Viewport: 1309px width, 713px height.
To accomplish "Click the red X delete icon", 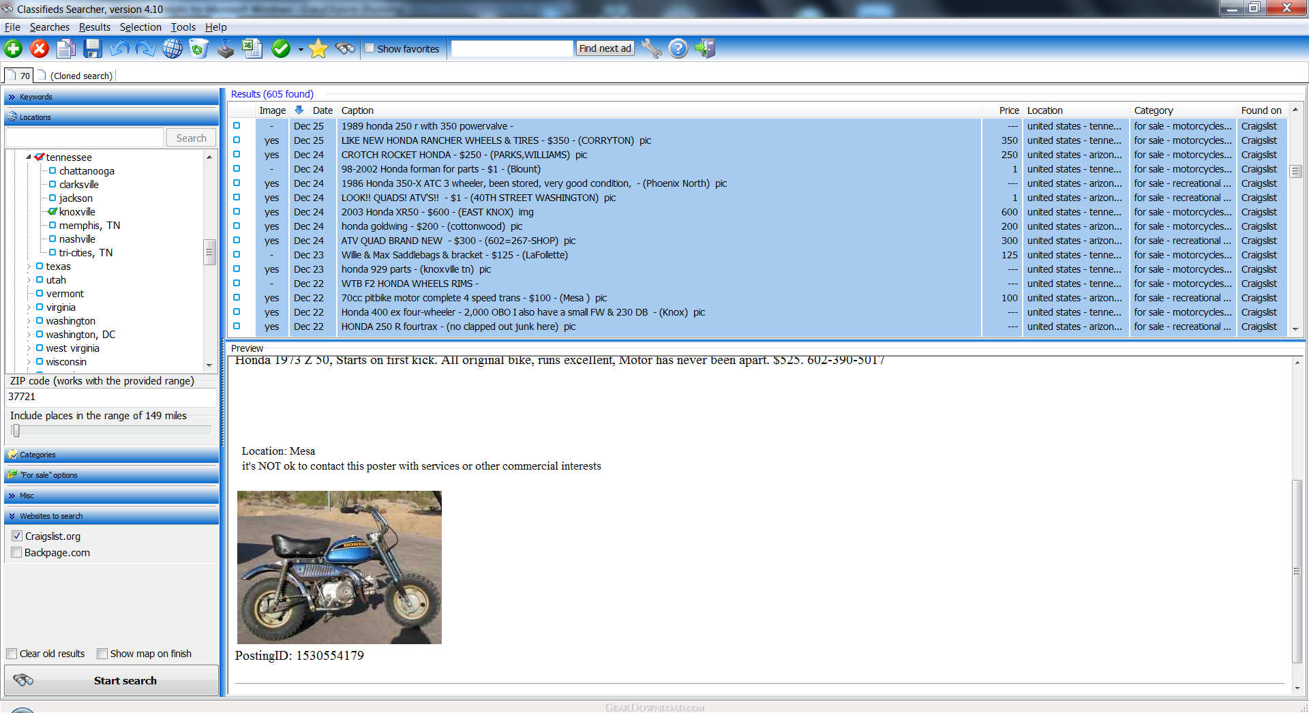I will point(40,48).
